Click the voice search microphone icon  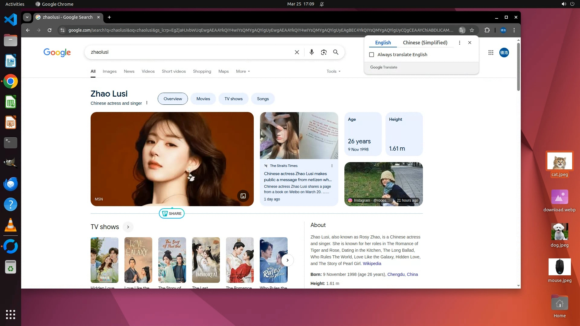point(312,52)
